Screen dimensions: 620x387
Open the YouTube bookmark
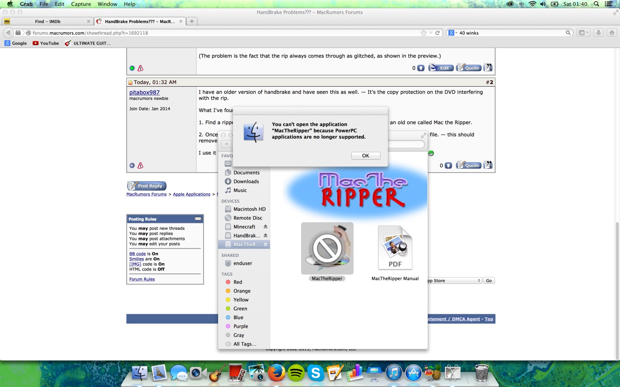(x=46, y=43)
